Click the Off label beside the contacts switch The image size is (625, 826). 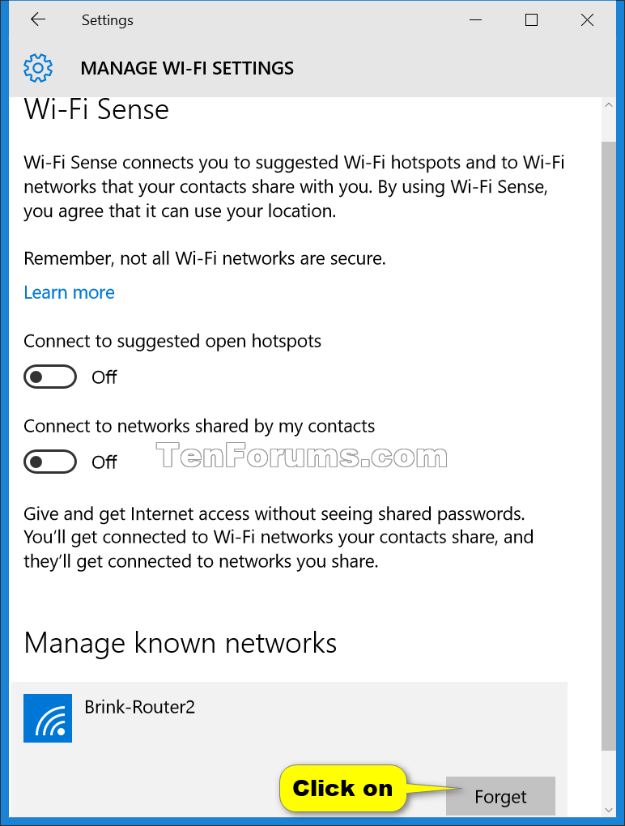click(104, 462)
